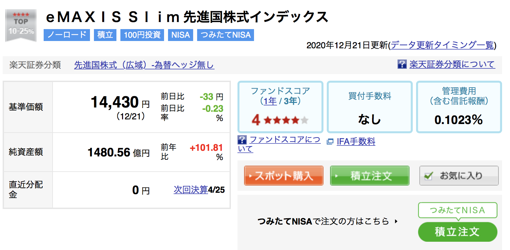Open the 次回決算 link
510x250 pixels.
pos(191,190)
